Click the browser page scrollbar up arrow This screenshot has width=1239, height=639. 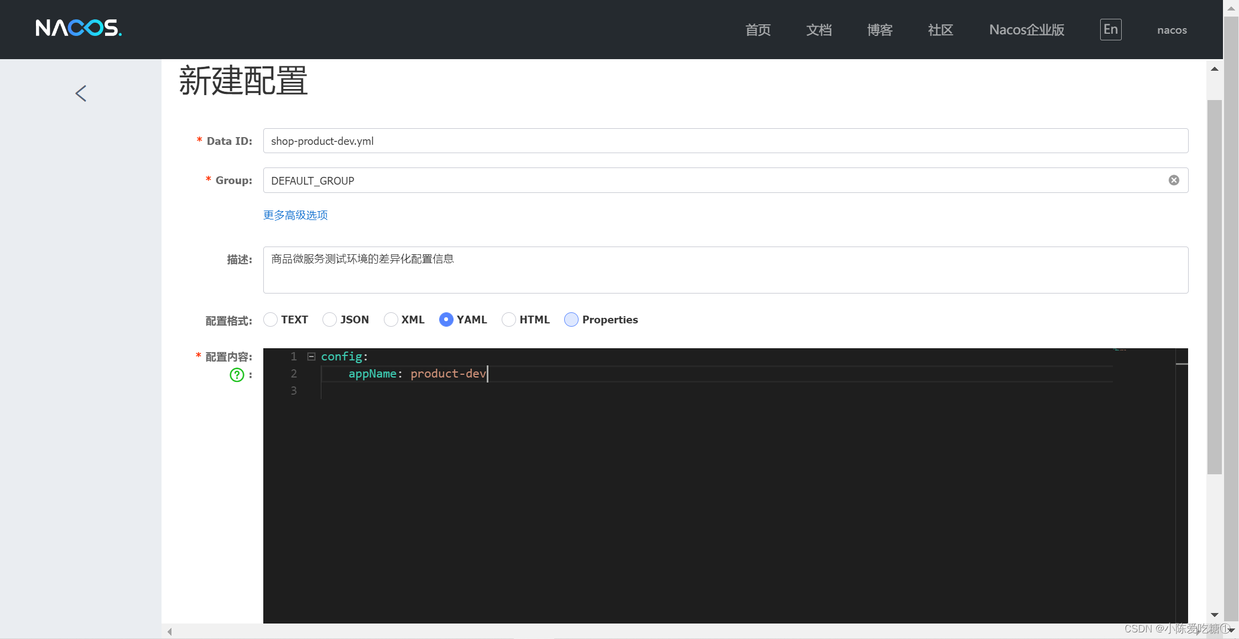[x=1231, y=8]
